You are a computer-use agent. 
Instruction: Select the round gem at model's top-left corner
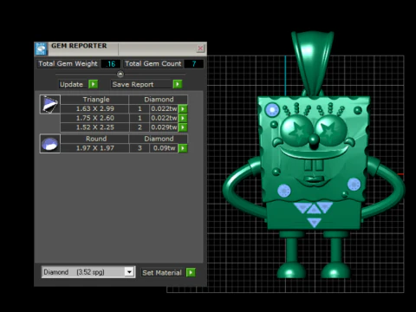pos(272,110)
